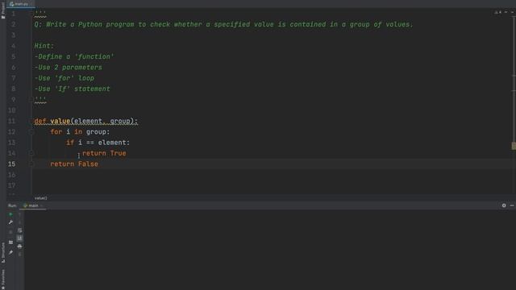The image size is (516, 290).
Task: Click "-Use 'for' loop" comment
Action: pos(64,78)
